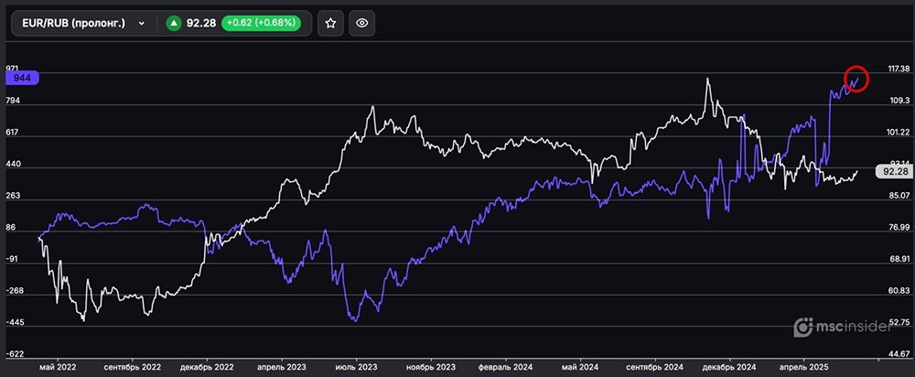Image resolution: width=915 pixels, height=377 pixels.
Task: Click the -622 left scale label
Action: 14,353
